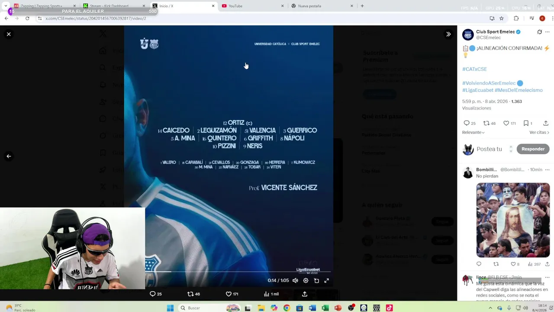Repost from side panel showing 46

pyautogui.click(x=489, y=123)
